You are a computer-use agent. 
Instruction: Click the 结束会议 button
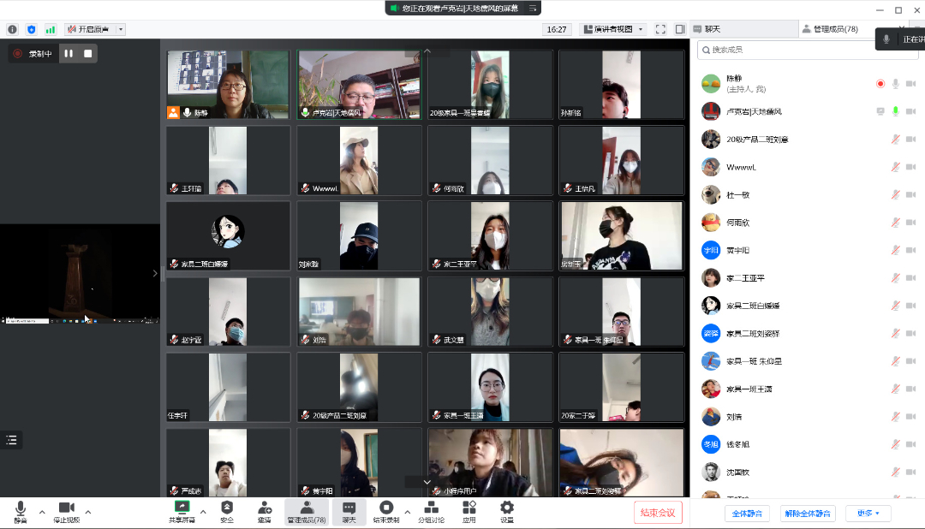tap(658, 513)
